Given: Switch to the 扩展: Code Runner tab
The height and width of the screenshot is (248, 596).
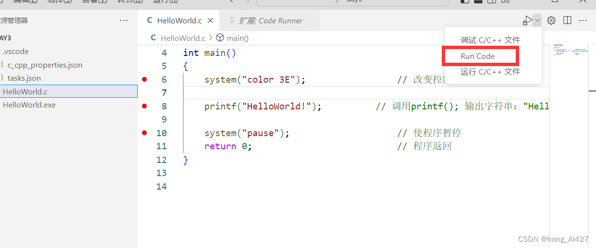Looking at the screenshot, I should click(270, 20).
